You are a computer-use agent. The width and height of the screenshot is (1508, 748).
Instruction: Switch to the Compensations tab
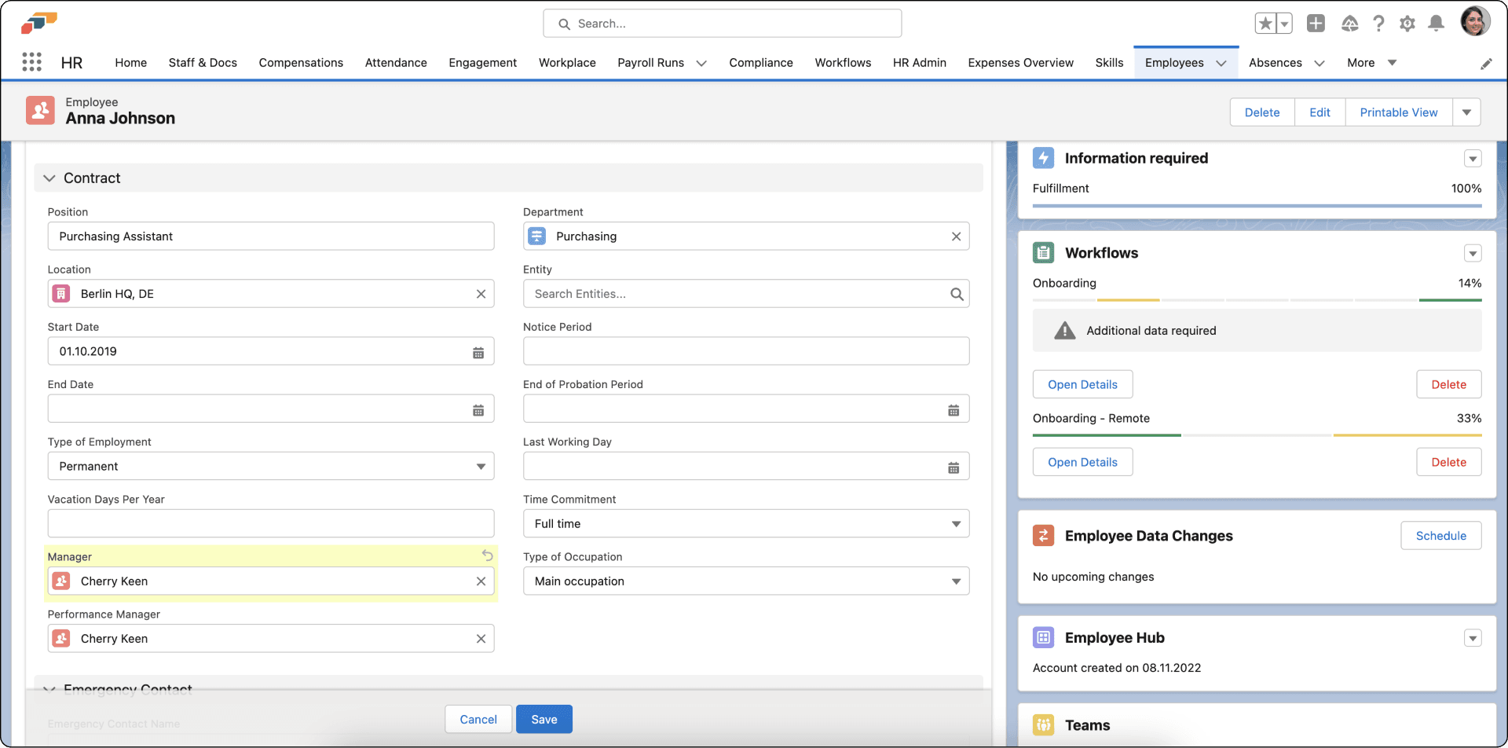(301, 63)
